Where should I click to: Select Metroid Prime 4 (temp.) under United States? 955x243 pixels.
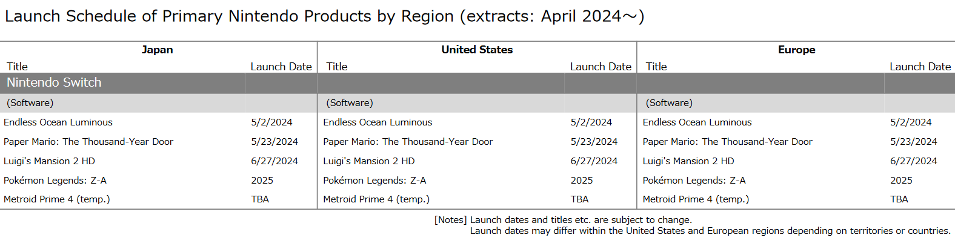[376, 199]
